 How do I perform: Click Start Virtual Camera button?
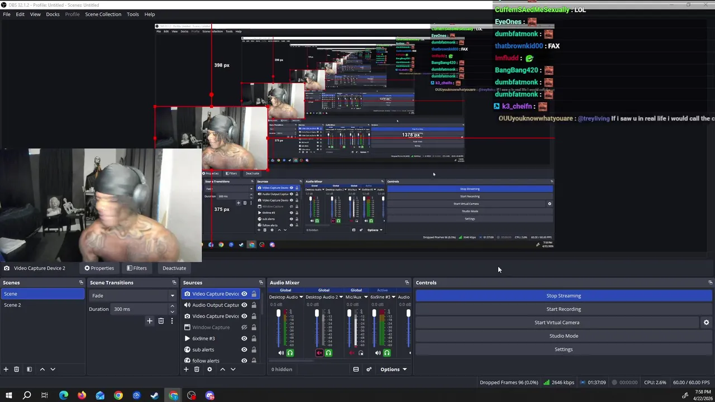(x=557, y=323)
